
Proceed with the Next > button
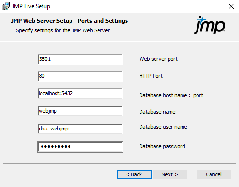[x=170, y=174]
